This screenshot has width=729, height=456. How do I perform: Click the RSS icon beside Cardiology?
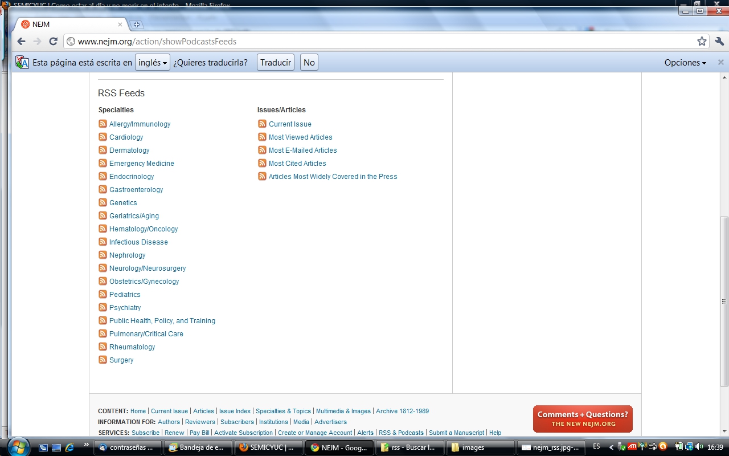point(103,137)
